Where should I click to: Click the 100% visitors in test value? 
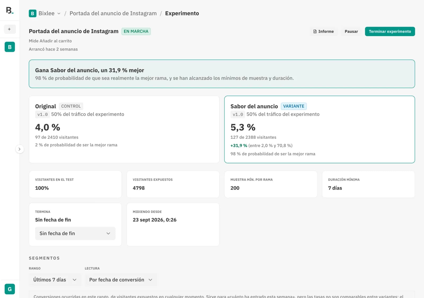tap(42, 188)
